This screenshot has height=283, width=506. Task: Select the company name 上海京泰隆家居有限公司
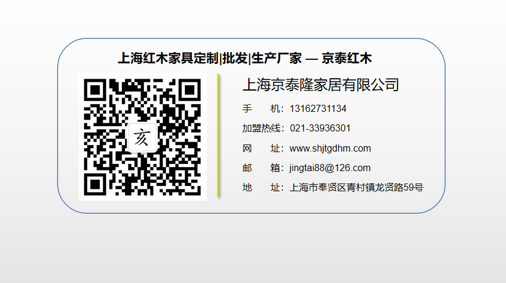click(x=321, y=85)
